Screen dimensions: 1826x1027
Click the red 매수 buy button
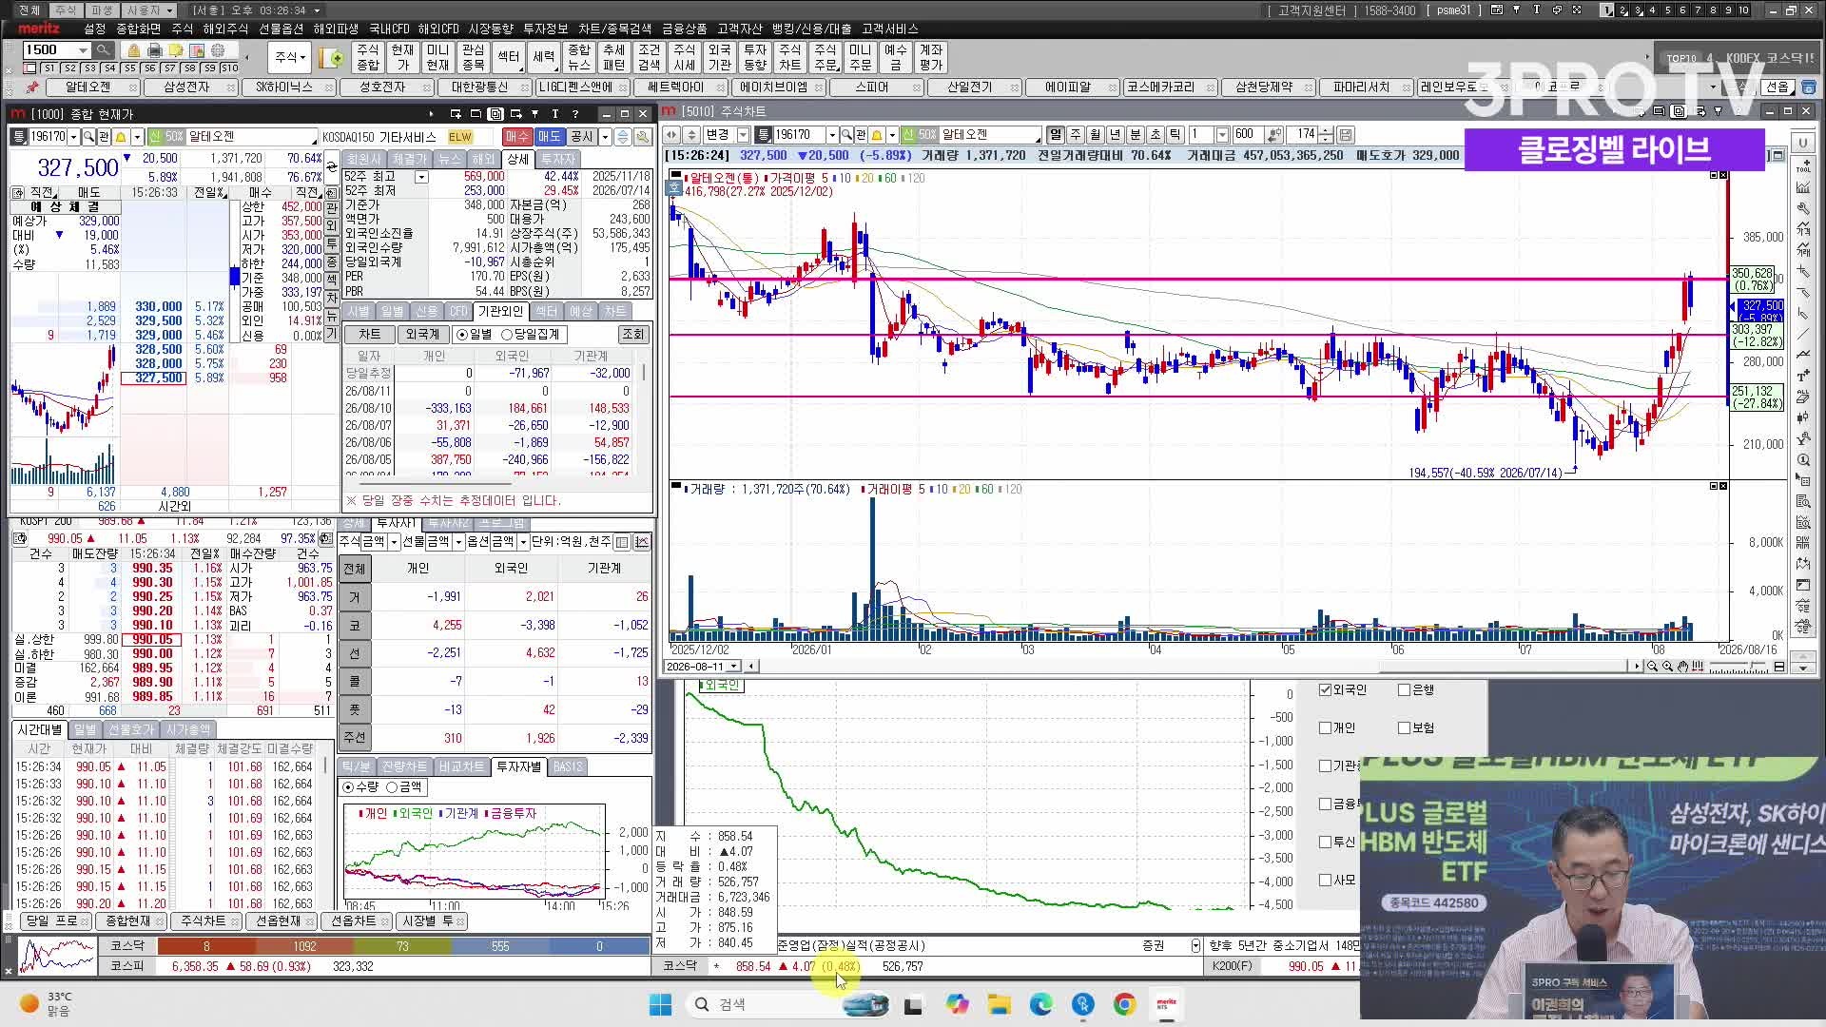pos(516,137)
